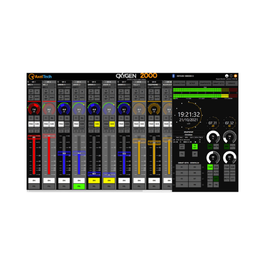Click the CH 9 orange fader handle
Screen dimensions: 265x265
[x=154, y=143]
